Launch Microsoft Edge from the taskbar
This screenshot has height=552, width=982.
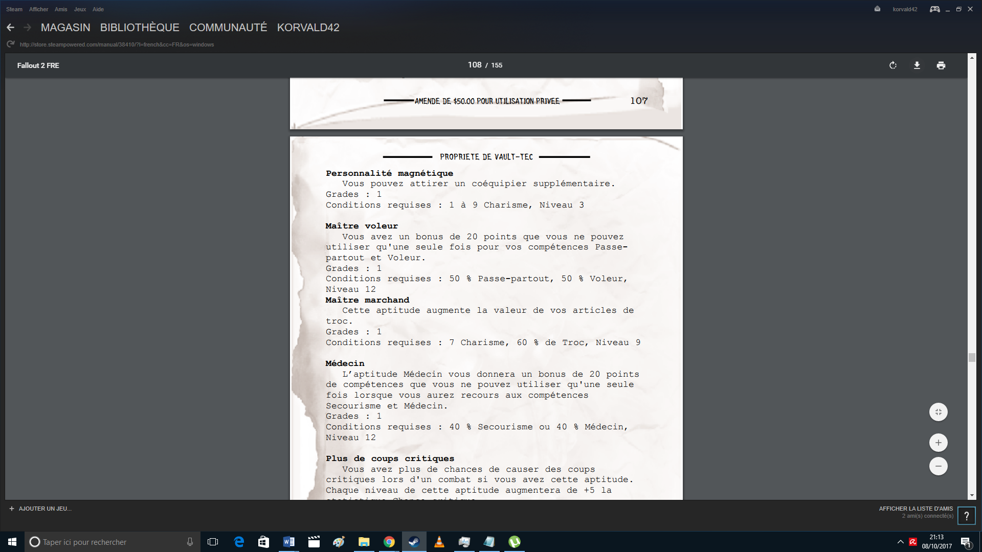pyautogui.click(x=239, y=542)
